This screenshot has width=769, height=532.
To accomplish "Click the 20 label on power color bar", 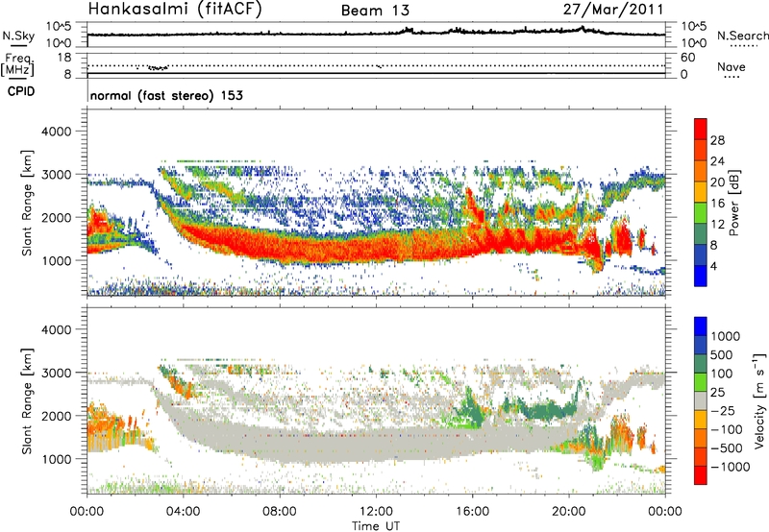I will tap(717, 182).
